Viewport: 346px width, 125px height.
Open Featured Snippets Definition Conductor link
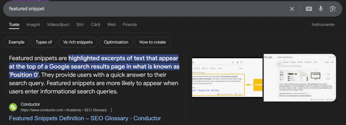click(85, 118)
